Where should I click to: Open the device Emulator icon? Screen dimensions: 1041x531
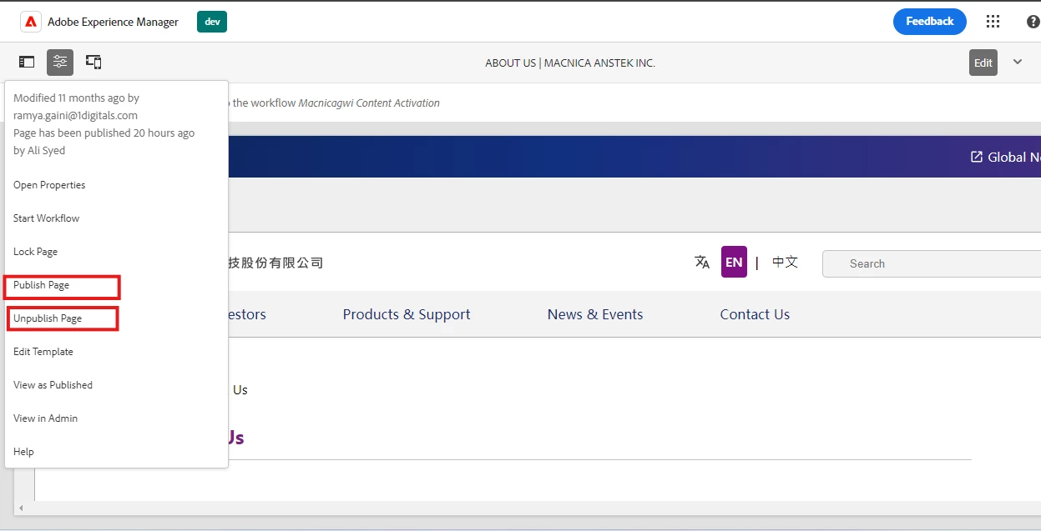click(94, 62)
